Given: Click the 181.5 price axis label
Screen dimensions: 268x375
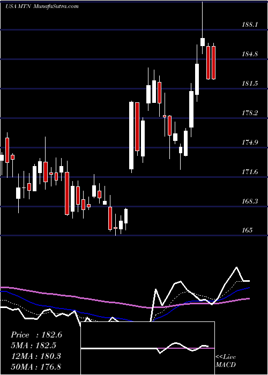Looking at the screenshot, I should (x=250, y=84).
